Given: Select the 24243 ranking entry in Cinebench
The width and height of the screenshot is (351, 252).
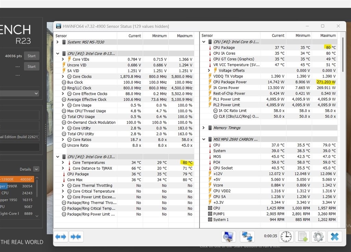Looking at the screenshot, I should click(x=17, y=193).
